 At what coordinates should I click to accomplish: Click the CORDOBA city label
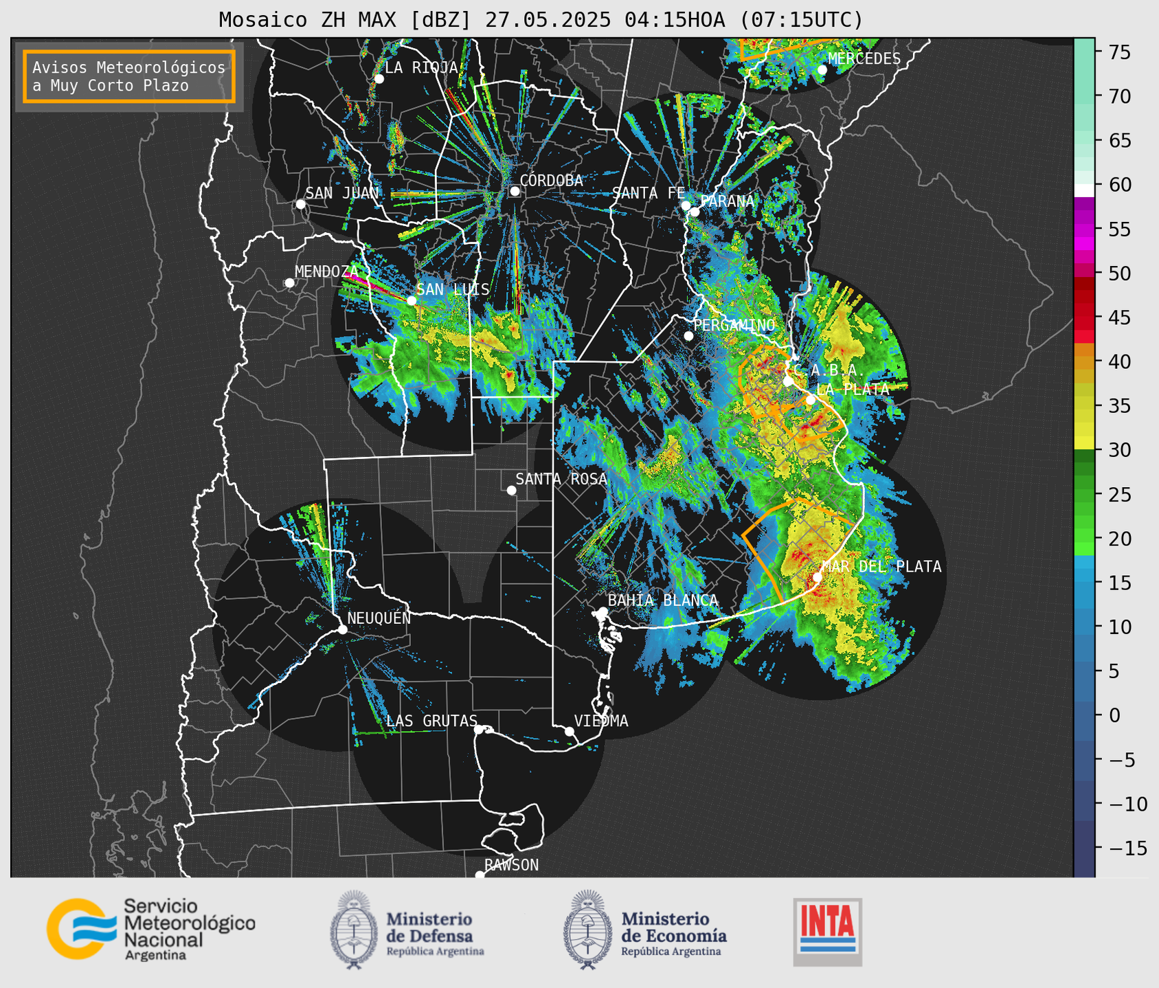pyautogui.click(x=551, y=181)
